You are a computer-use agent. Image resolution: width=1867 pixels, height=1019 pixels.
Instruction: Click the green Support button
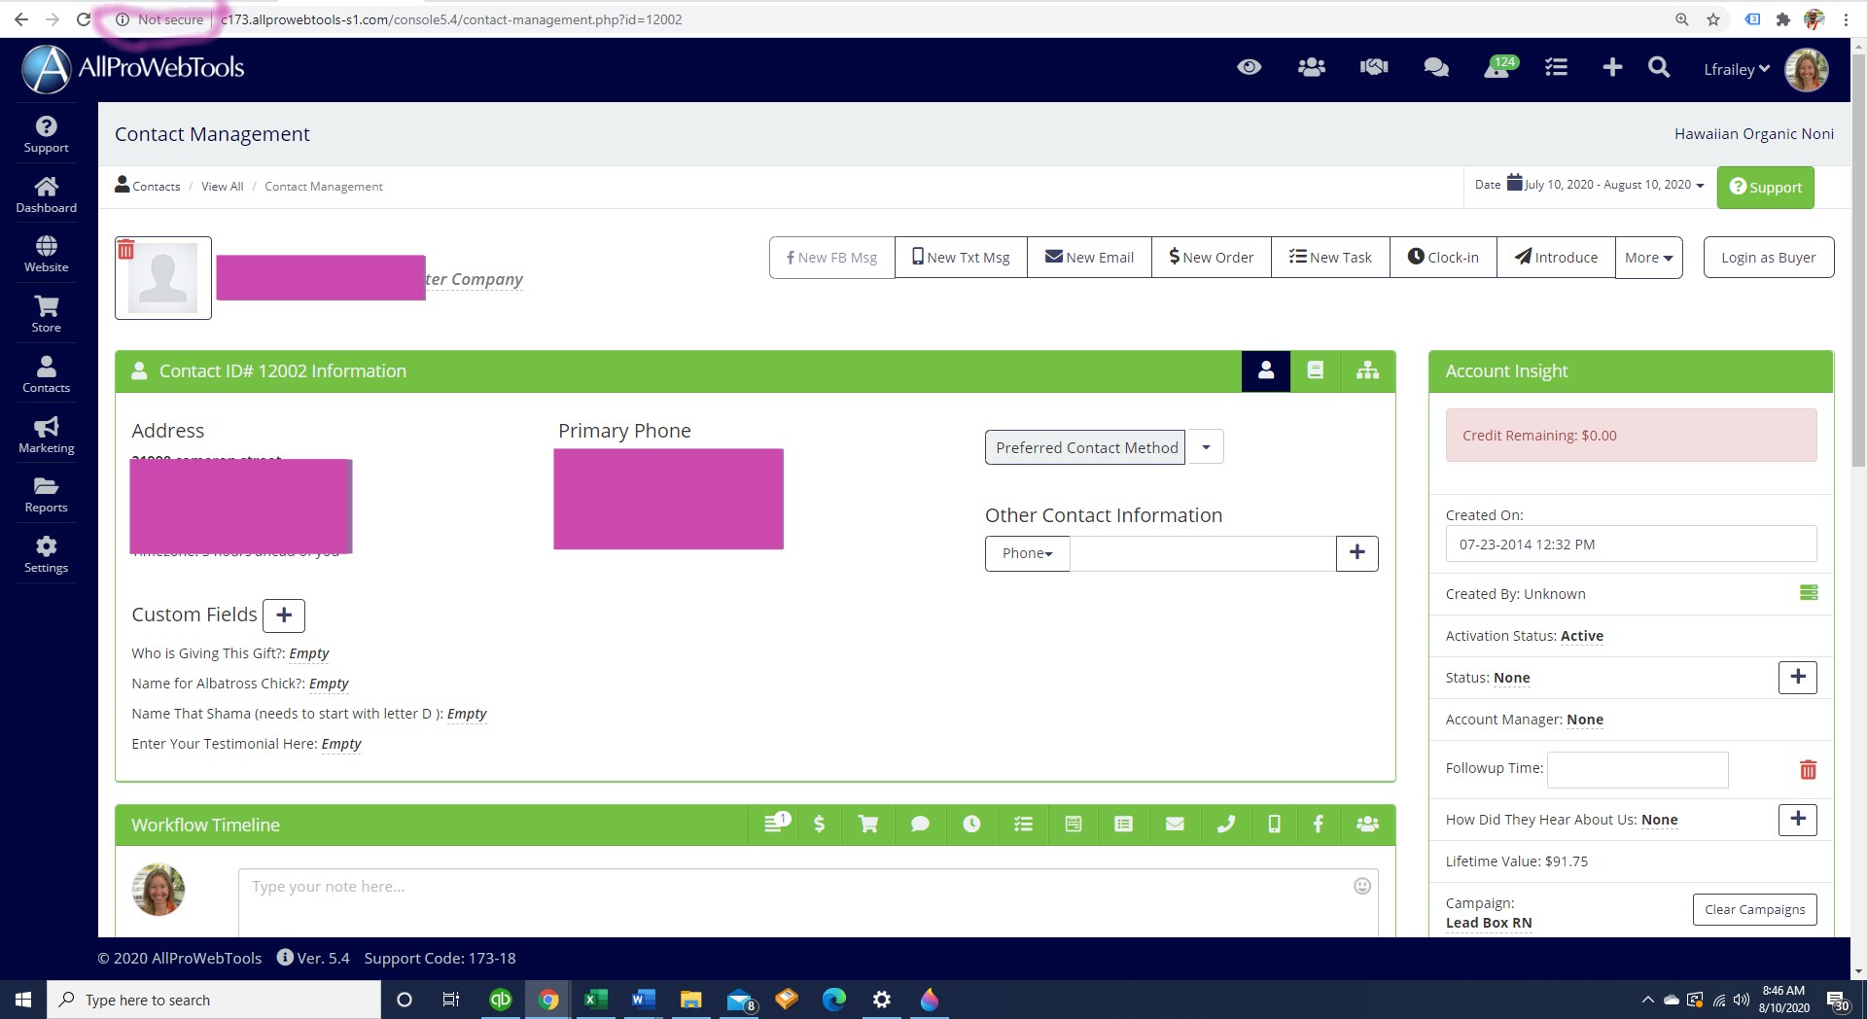[1765, 187]
